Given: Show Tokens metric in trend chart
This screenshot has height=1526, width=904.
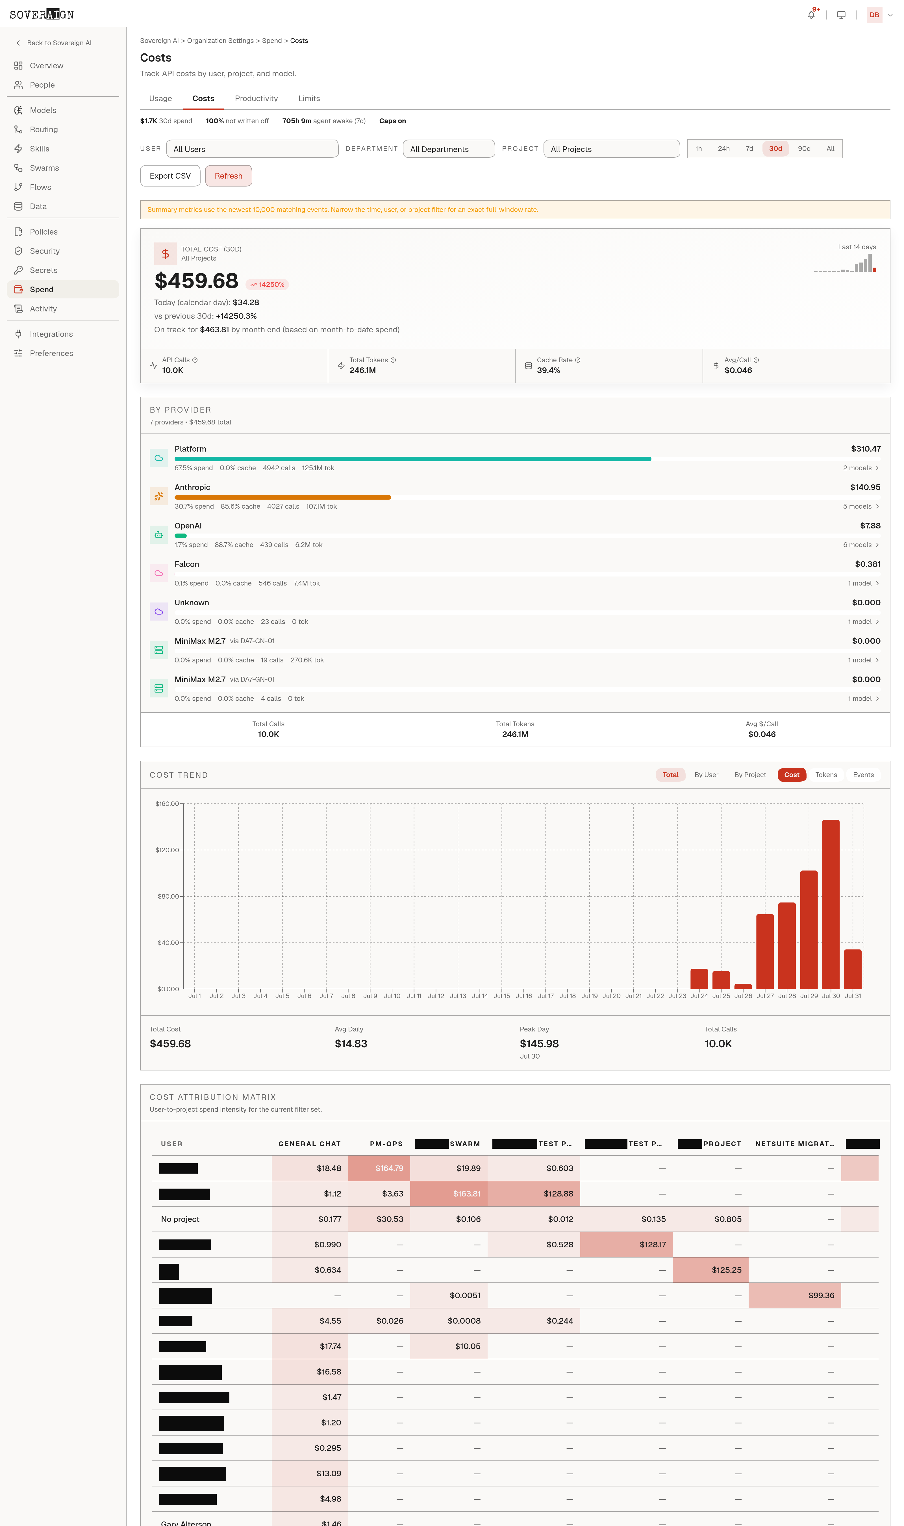Looking at the screenshot, I should 826,775.
